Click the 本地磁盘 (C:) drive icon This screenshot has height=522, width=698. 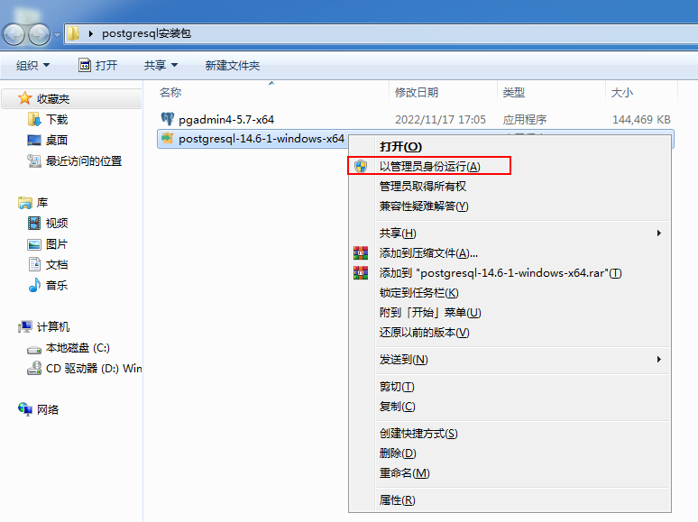[x=34, y=350]
